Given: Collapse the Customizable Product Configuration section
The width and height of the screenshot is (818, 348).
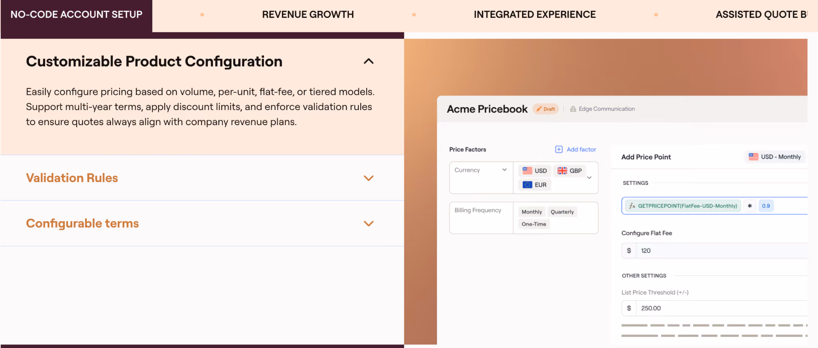Looking at the screenshot, I should coord(369,61).
